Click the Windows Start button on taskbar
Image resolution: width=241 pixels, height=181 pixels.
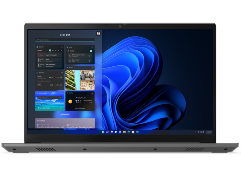pos(103,132)
